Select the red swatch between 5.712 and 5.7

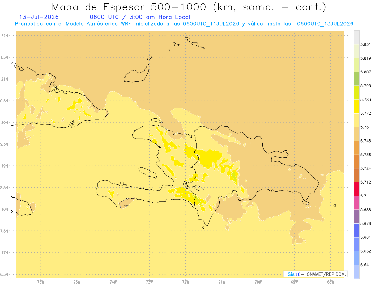coord(356,189)
